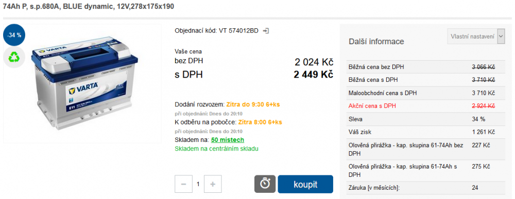This screenshot has width=515, height=199.
Task: Click the discount value 34 % in table
Action: (x=478, y=119)
